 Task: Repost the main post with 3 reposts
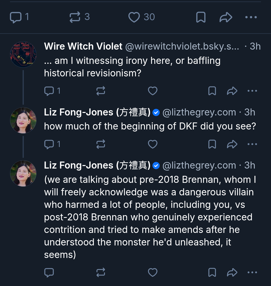75,17
